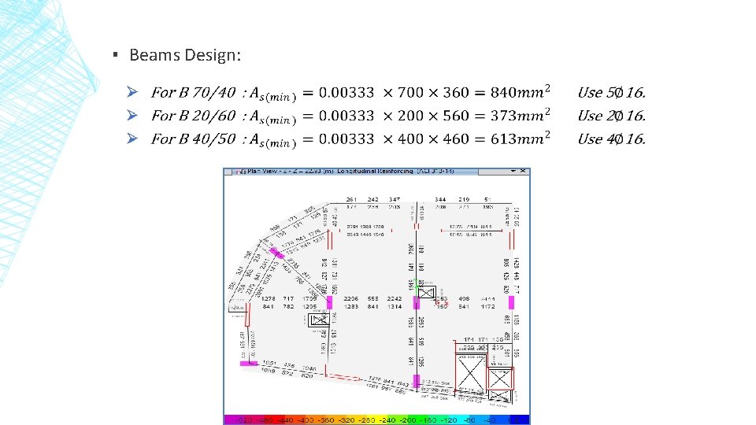This screenshot has height=425, width=756.
Task: Pick the -200 green legend color
Action: point(409,420)
